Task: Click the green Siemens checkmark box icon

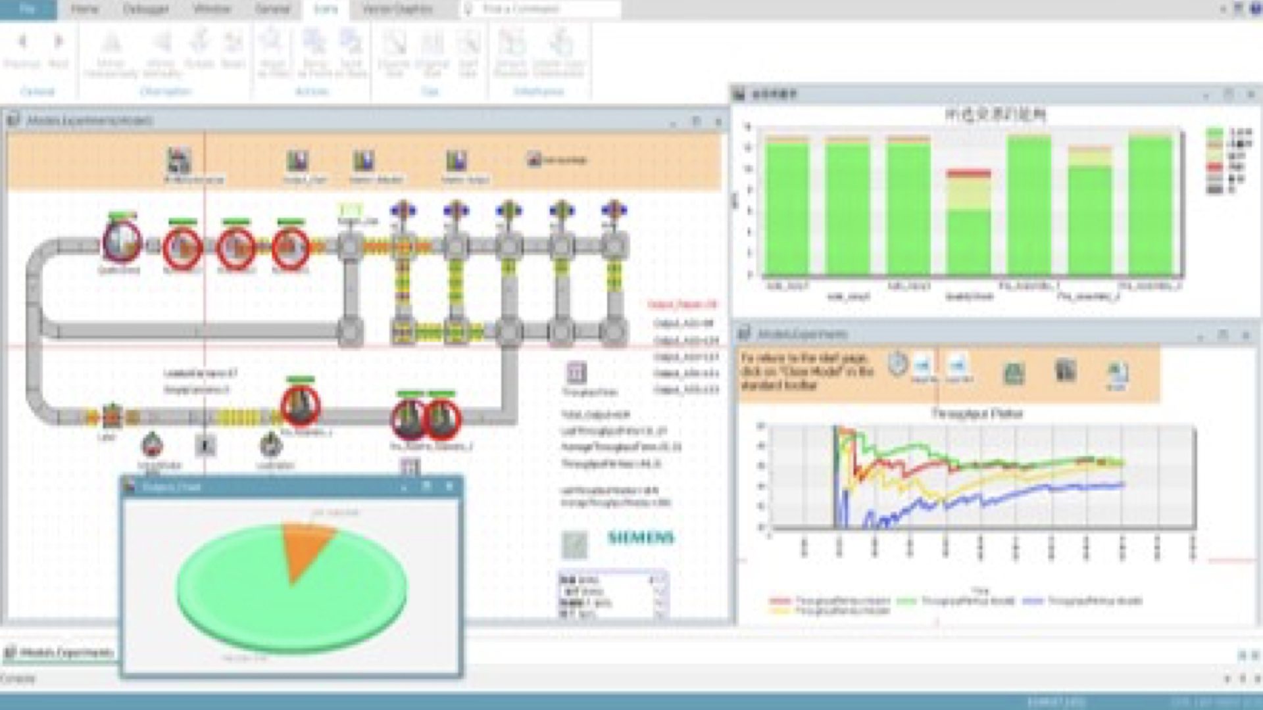Action: click(574, 544)
